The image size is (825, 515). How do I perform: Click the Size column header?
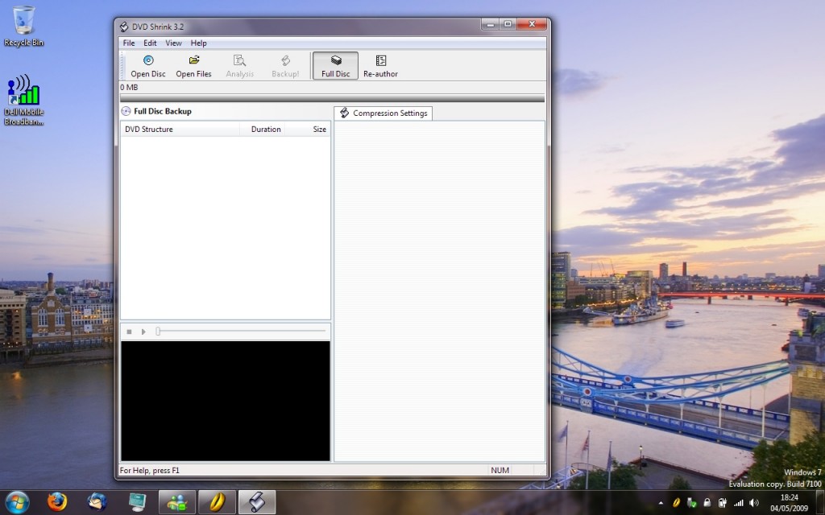(x=308, y=130)
